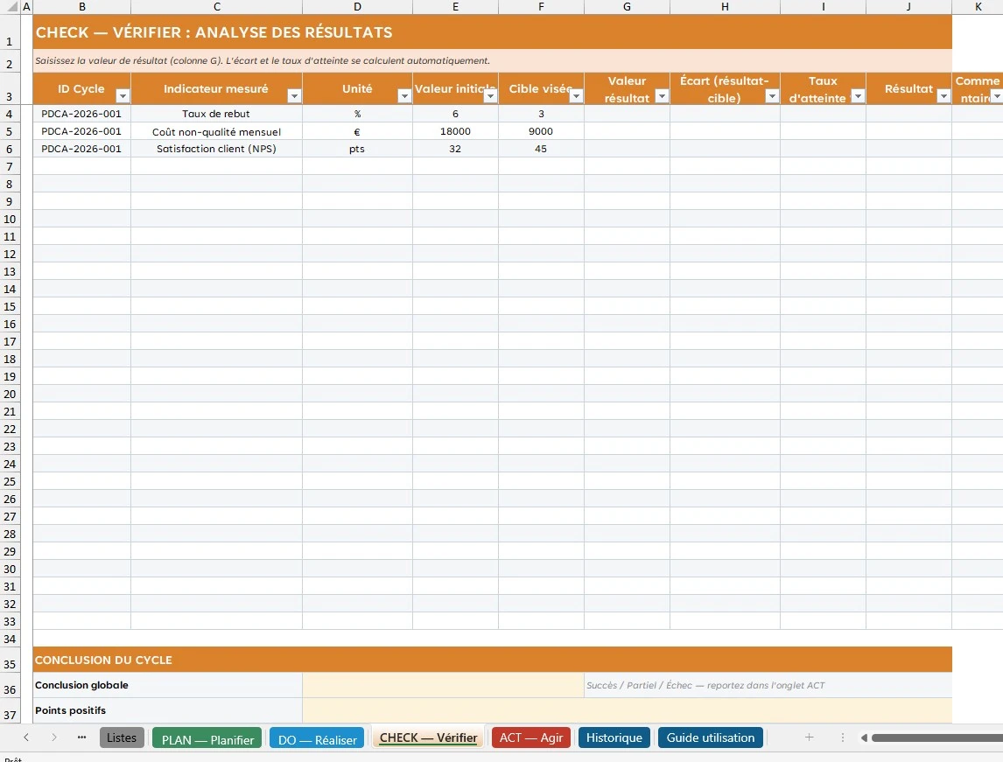This screenshot has width=1003, height=762.
Task: Select column J header
Action: pyautogui.click(x=909, y=7)
